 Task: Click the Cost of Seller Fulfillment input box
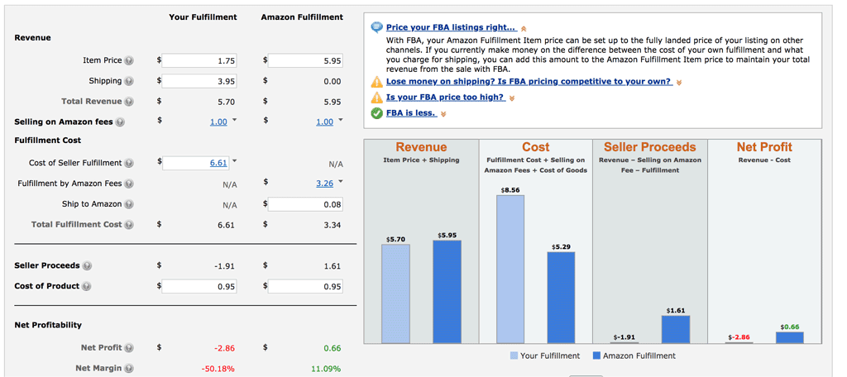coord(196,163)
